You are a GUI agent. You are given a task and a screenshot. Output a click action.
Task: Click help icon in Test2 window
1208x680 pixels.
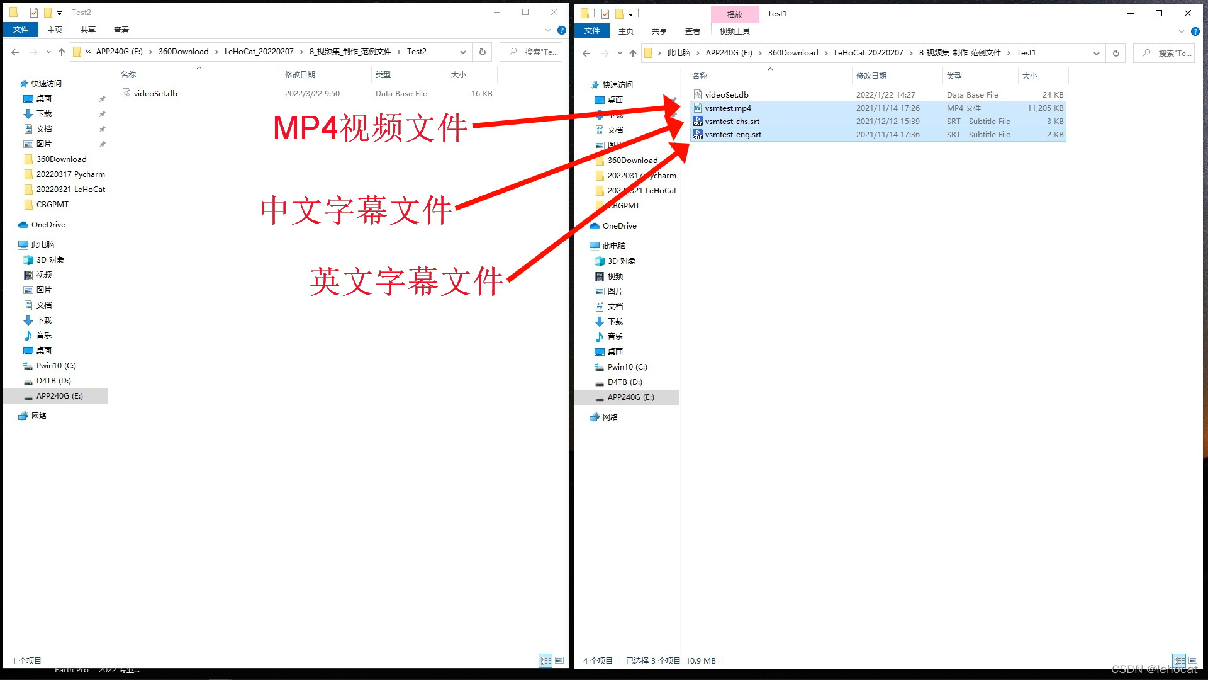pos(562,30)
